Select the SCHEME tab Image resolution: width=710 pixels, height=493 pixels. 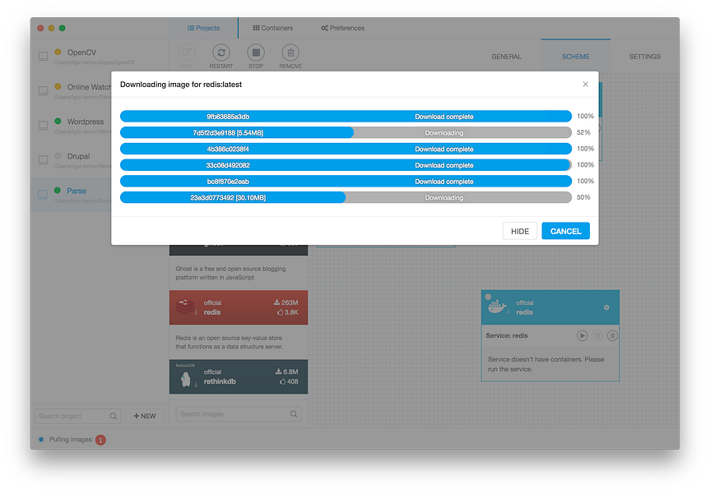576,57
